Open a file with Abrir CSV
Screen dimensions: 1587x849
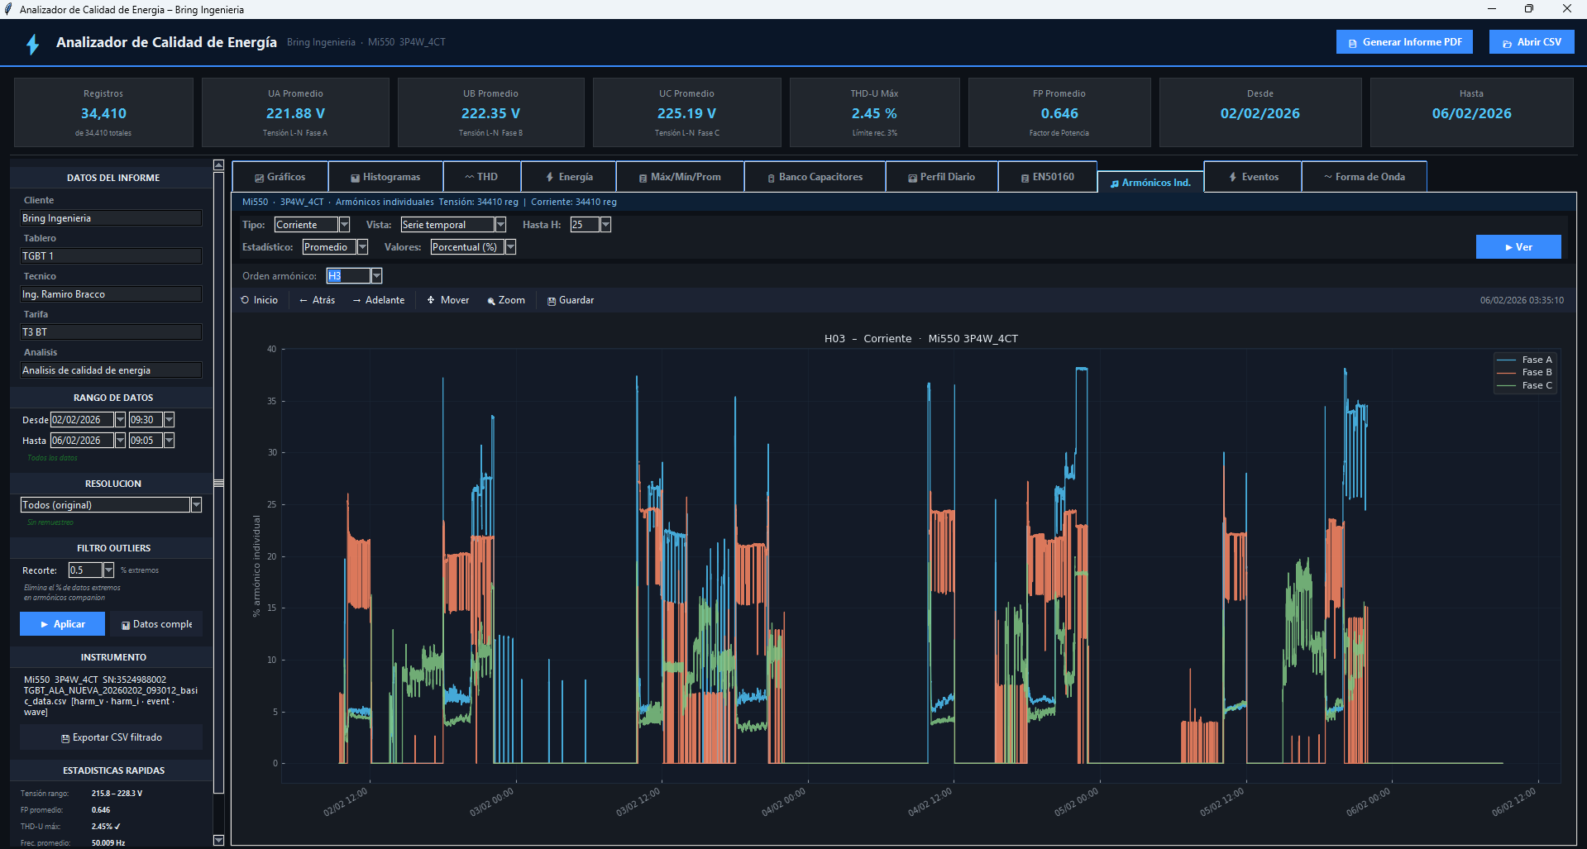[x=1531, y=42]
